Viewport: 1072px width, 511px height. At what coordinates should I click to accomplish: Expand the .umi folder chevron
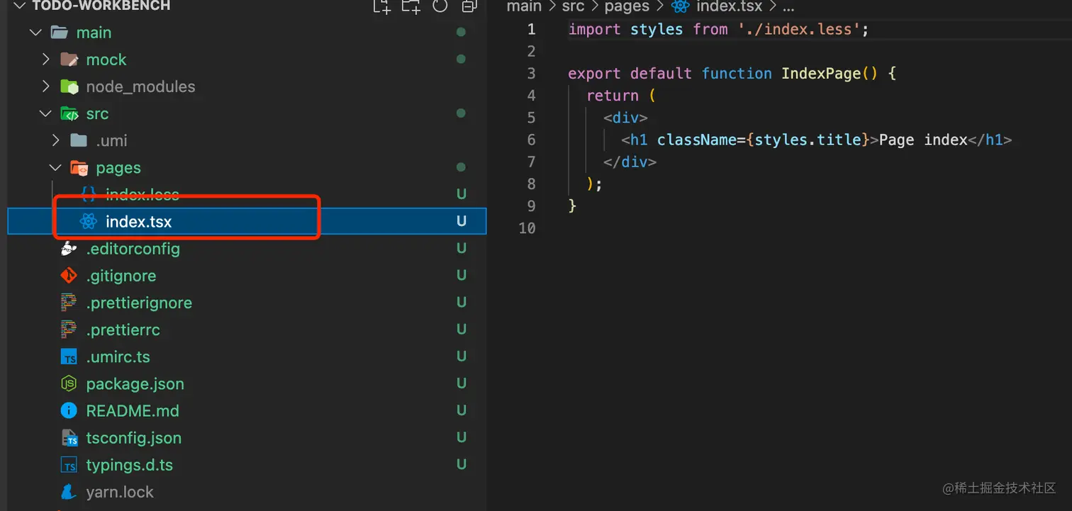(56, 140)
